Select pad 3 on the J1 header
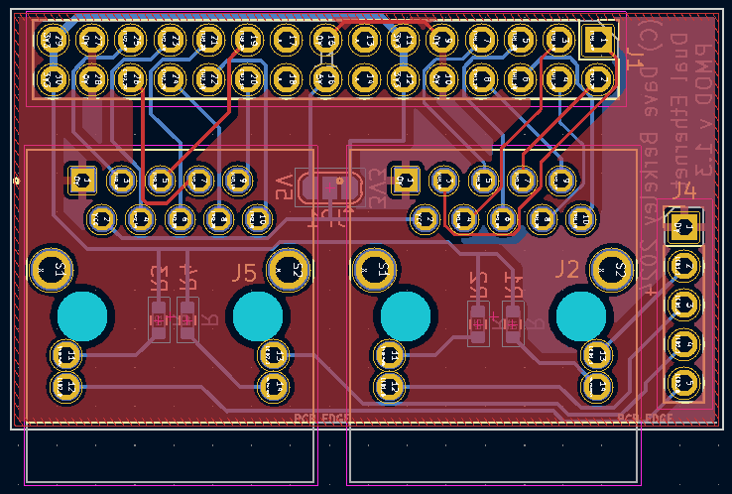 tap(558, 40)
